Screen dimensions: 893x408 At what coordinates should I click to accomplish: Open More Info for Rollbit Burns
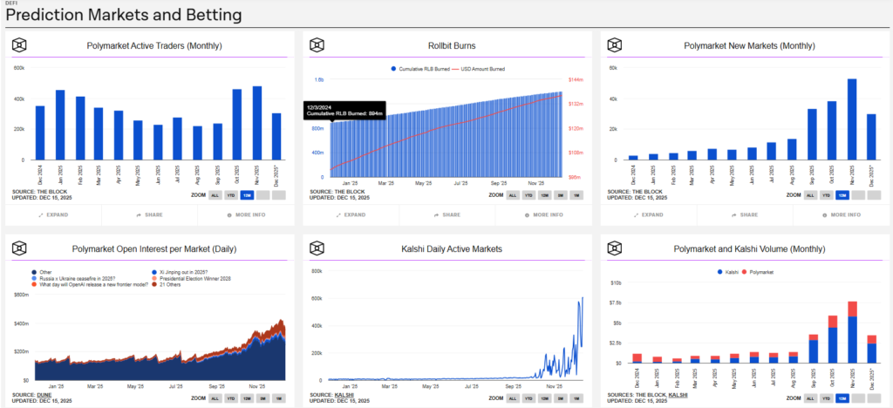[543, 215]
